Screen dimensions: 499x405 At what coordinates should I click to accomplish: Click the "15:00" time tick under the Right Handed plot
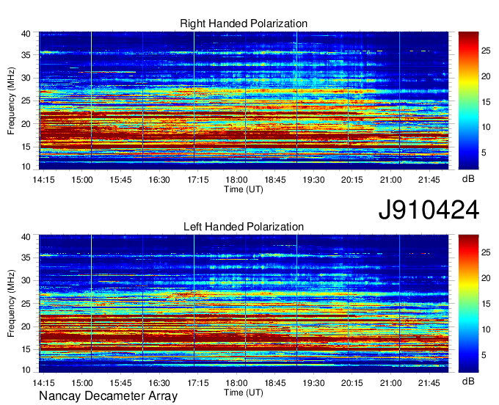tap(81, 180)
